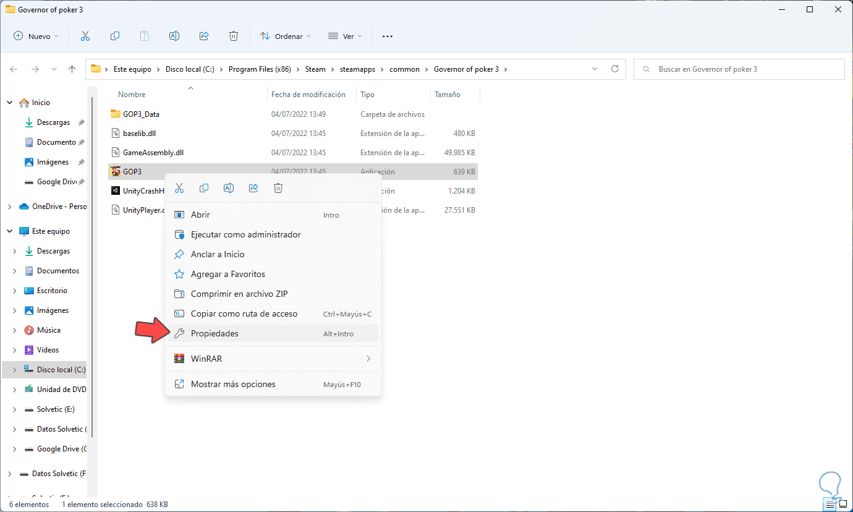Choose Ejecutar como administrador
853x512 pixels.
(x=273, y=234)
